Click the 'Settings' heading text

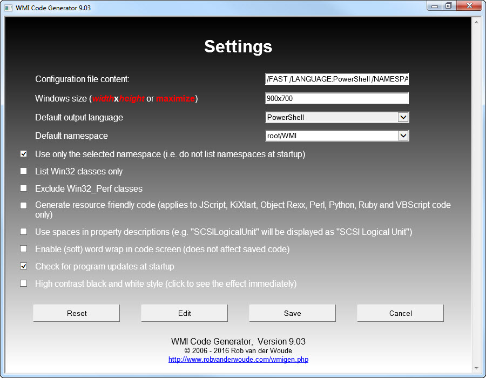[238, 46]
